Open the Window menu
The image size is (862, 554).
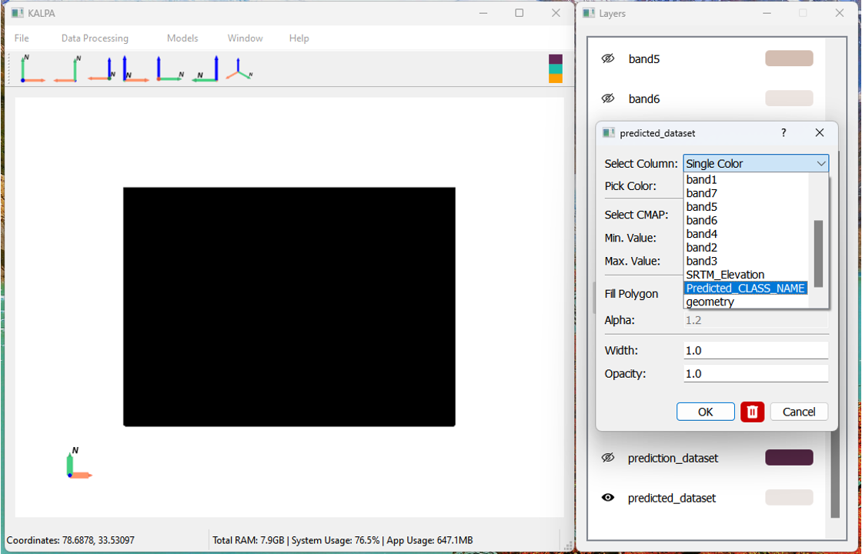[246, 38]
